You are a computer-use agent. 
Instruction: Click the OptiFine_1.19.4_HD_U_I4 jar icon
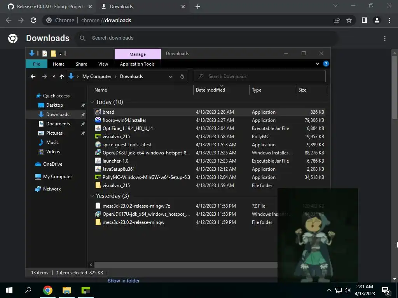tap(98, 128)
